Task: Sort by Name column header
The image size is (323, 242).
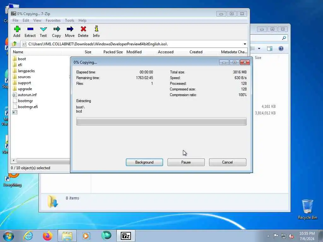Action: pos(18,52)
